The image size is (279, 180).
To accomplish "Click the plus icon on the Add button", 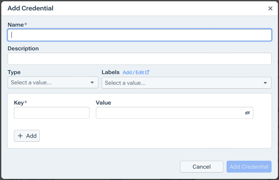I will pos(20,136).
